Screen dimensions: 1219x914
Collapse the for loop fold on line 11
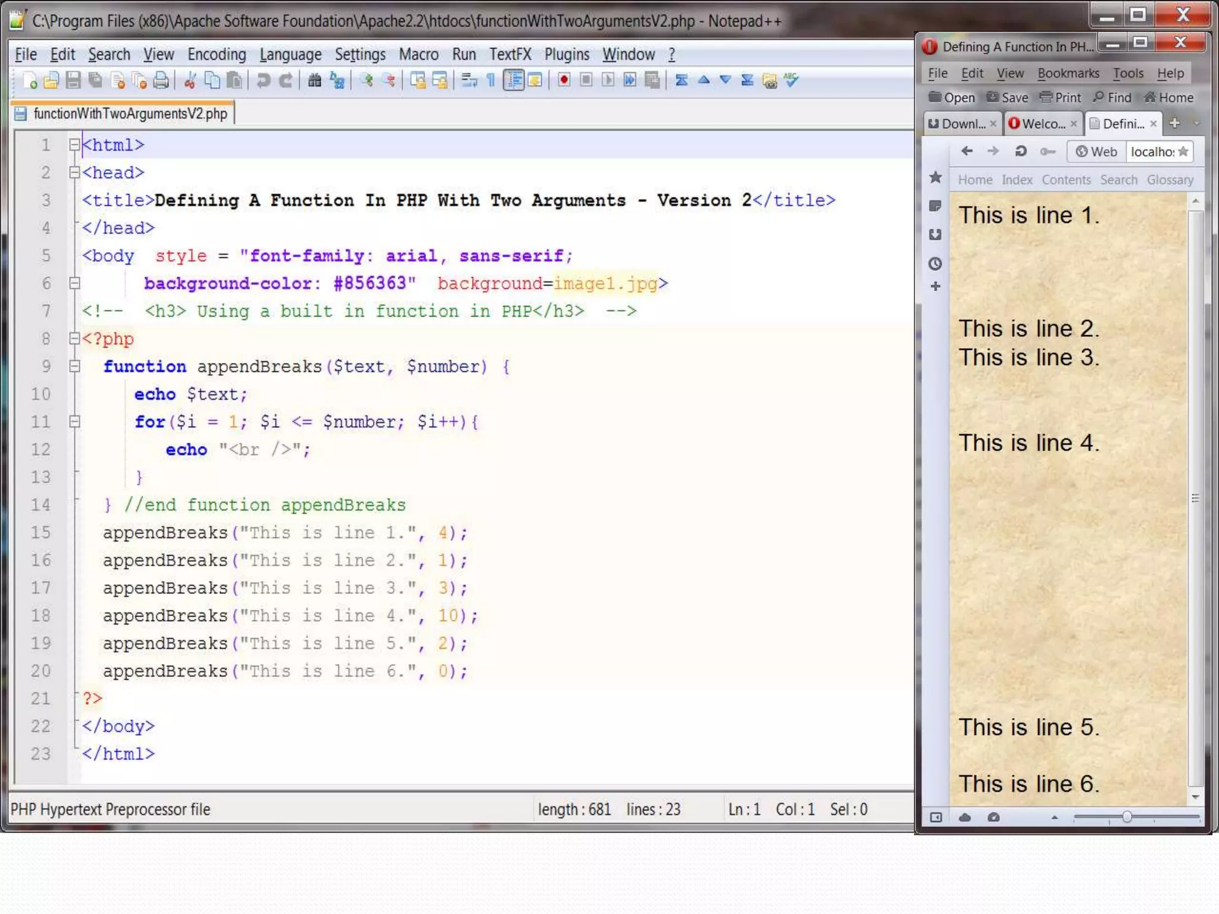74,421
